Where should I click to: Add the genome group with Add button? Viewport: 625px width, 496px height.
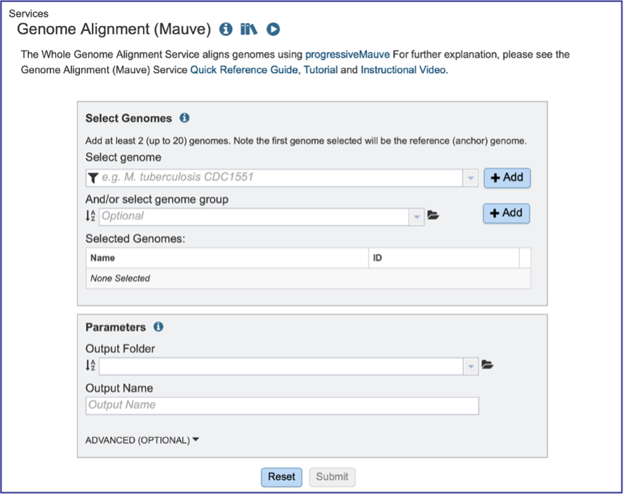(506, 213)
